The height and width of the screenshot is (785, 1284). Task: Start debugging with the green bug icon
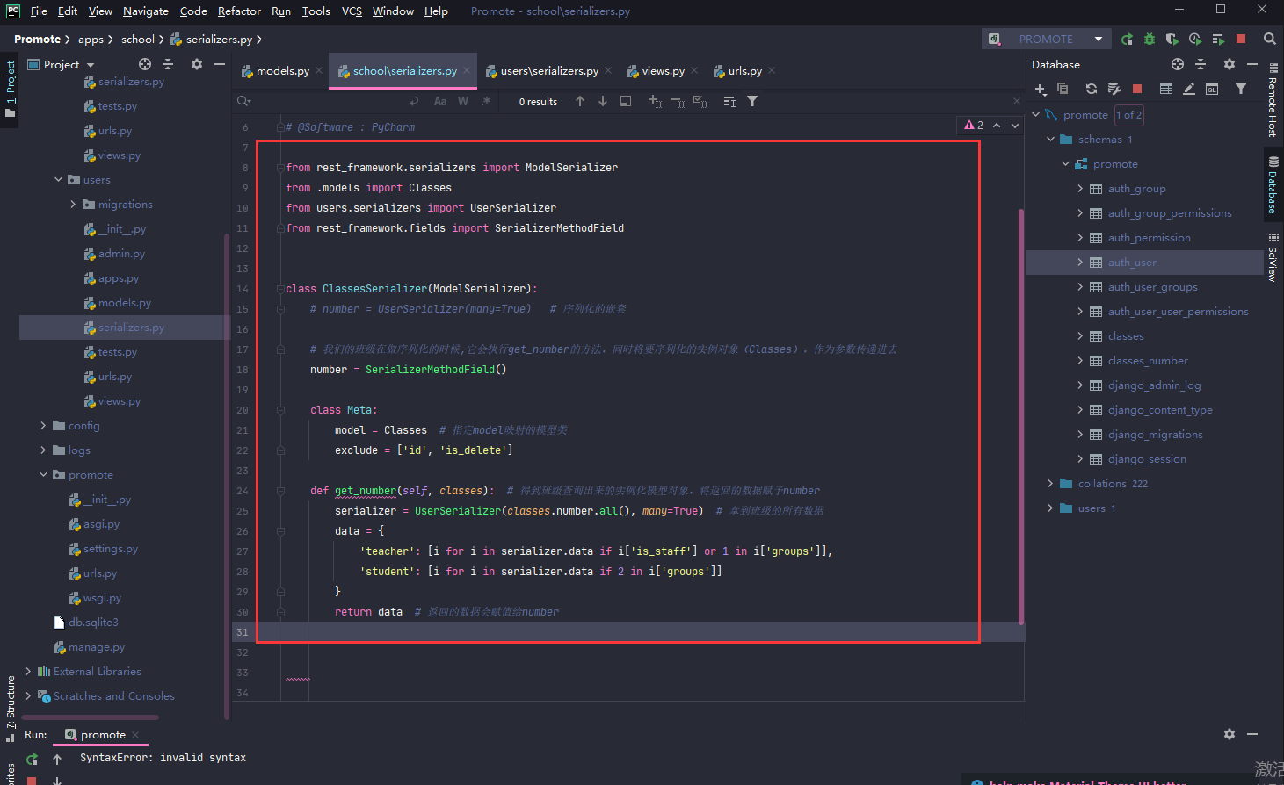click(1150, 39)
